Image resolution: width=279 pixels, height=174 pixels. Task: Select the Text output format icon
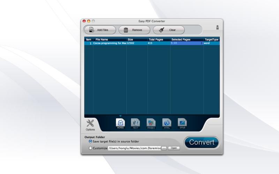(x=135, y=124)
